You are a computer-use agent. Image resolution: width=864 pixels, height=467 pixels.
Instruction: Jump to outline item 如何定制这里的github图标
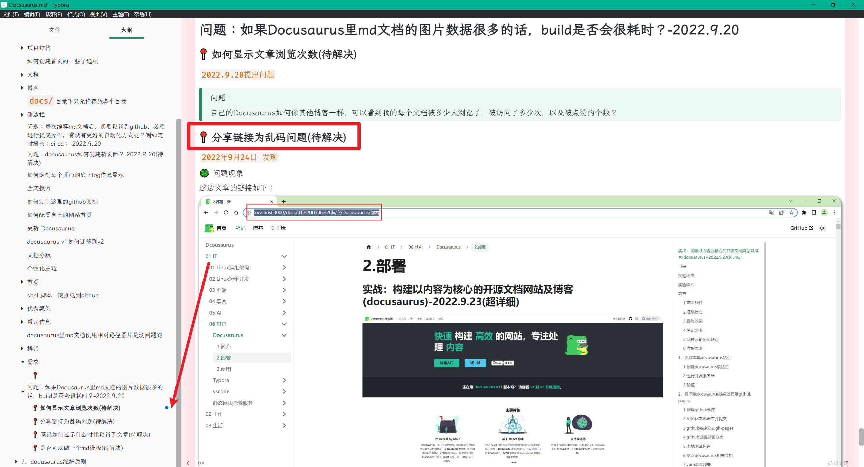pyautogui.click(x=62, y=202)
